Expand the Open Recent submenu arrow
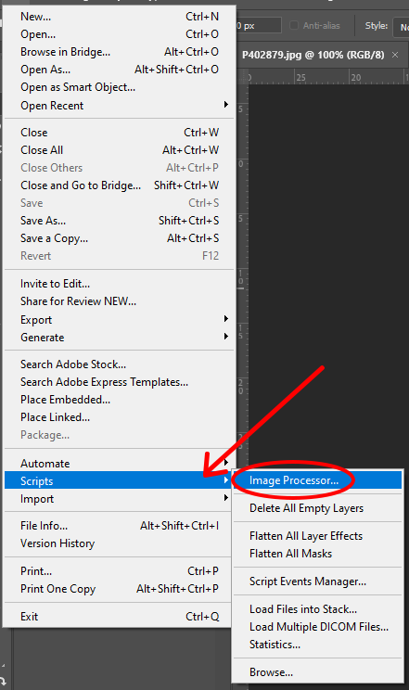This screenshot has width=409, height=690. click(226, 105)
